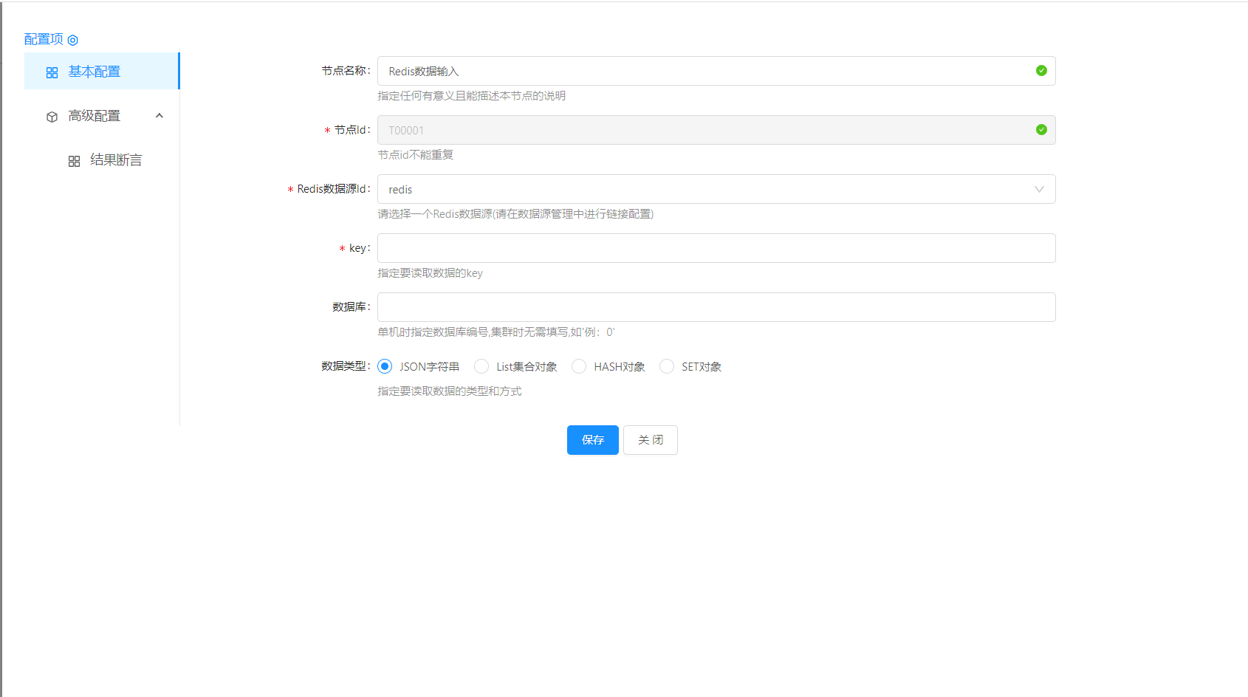The width and height of the screenshot is (1248, 697).
Task: Click into the 数据库 text field
Action: (x=716, y=307)
